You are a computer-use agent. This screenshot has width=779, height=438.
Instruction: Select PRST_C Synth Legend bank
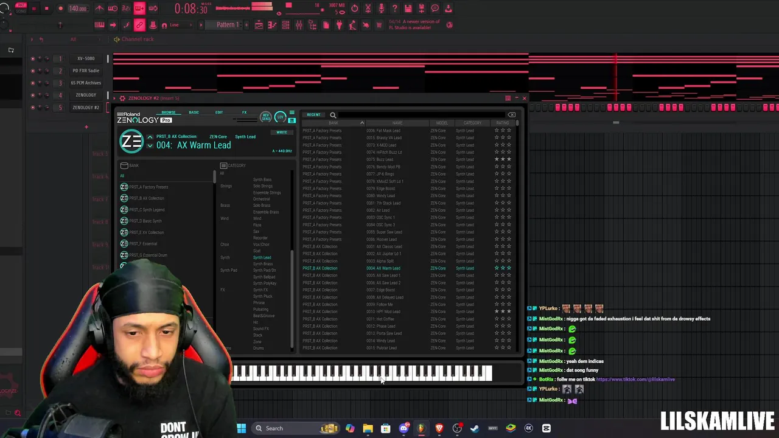click(x=147, y=210)
